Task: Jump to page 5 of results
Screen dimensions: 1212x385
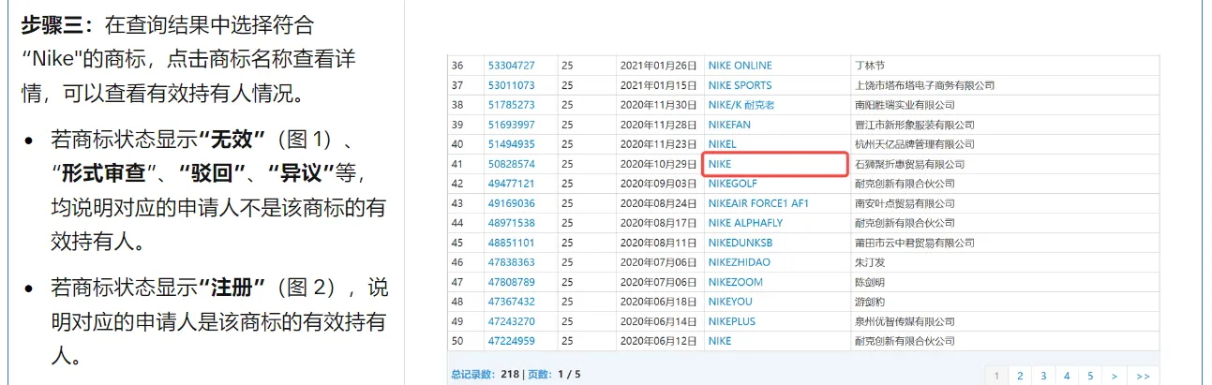Action: (x=1090, y=376)
